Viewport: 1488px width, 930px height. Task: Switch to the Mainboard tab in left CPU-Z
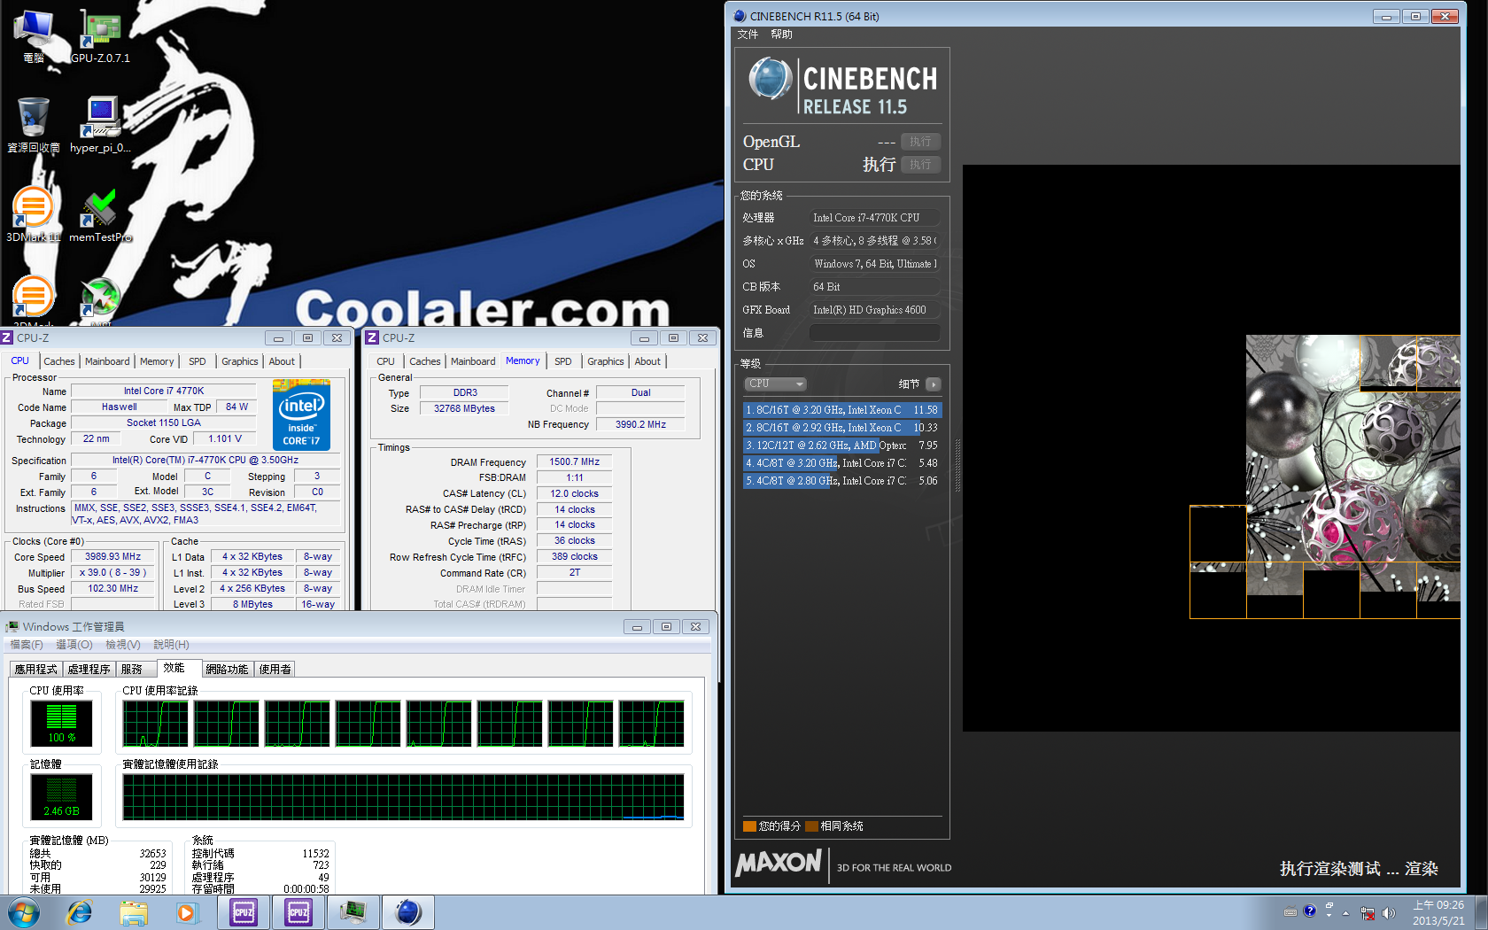pyautogui.click(x=107, y=361)
